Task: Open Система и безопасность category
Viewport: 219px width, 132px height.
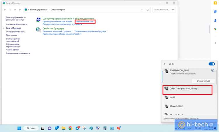Action: [x=17, y=24]
